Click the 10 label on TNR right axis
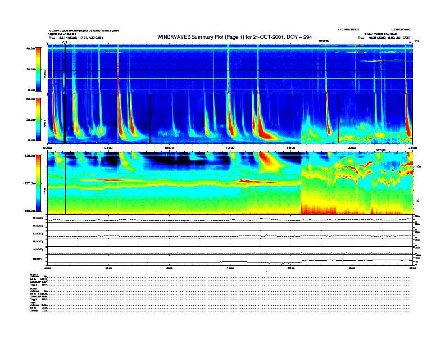This screenshot has height=344, width=445. [416, 201]
